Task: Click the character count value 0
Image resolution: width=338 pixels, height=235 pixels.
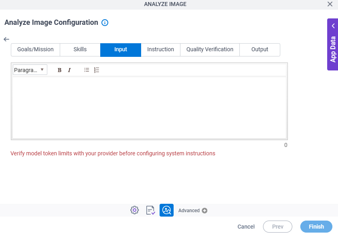Action: pyautogui.click(x=285, y=145)
